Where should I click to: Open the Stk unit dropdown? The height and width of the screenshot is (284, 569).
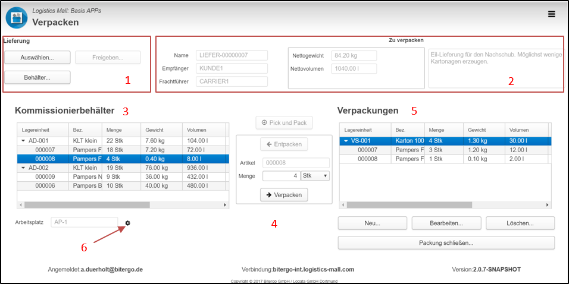click(315, 176)
